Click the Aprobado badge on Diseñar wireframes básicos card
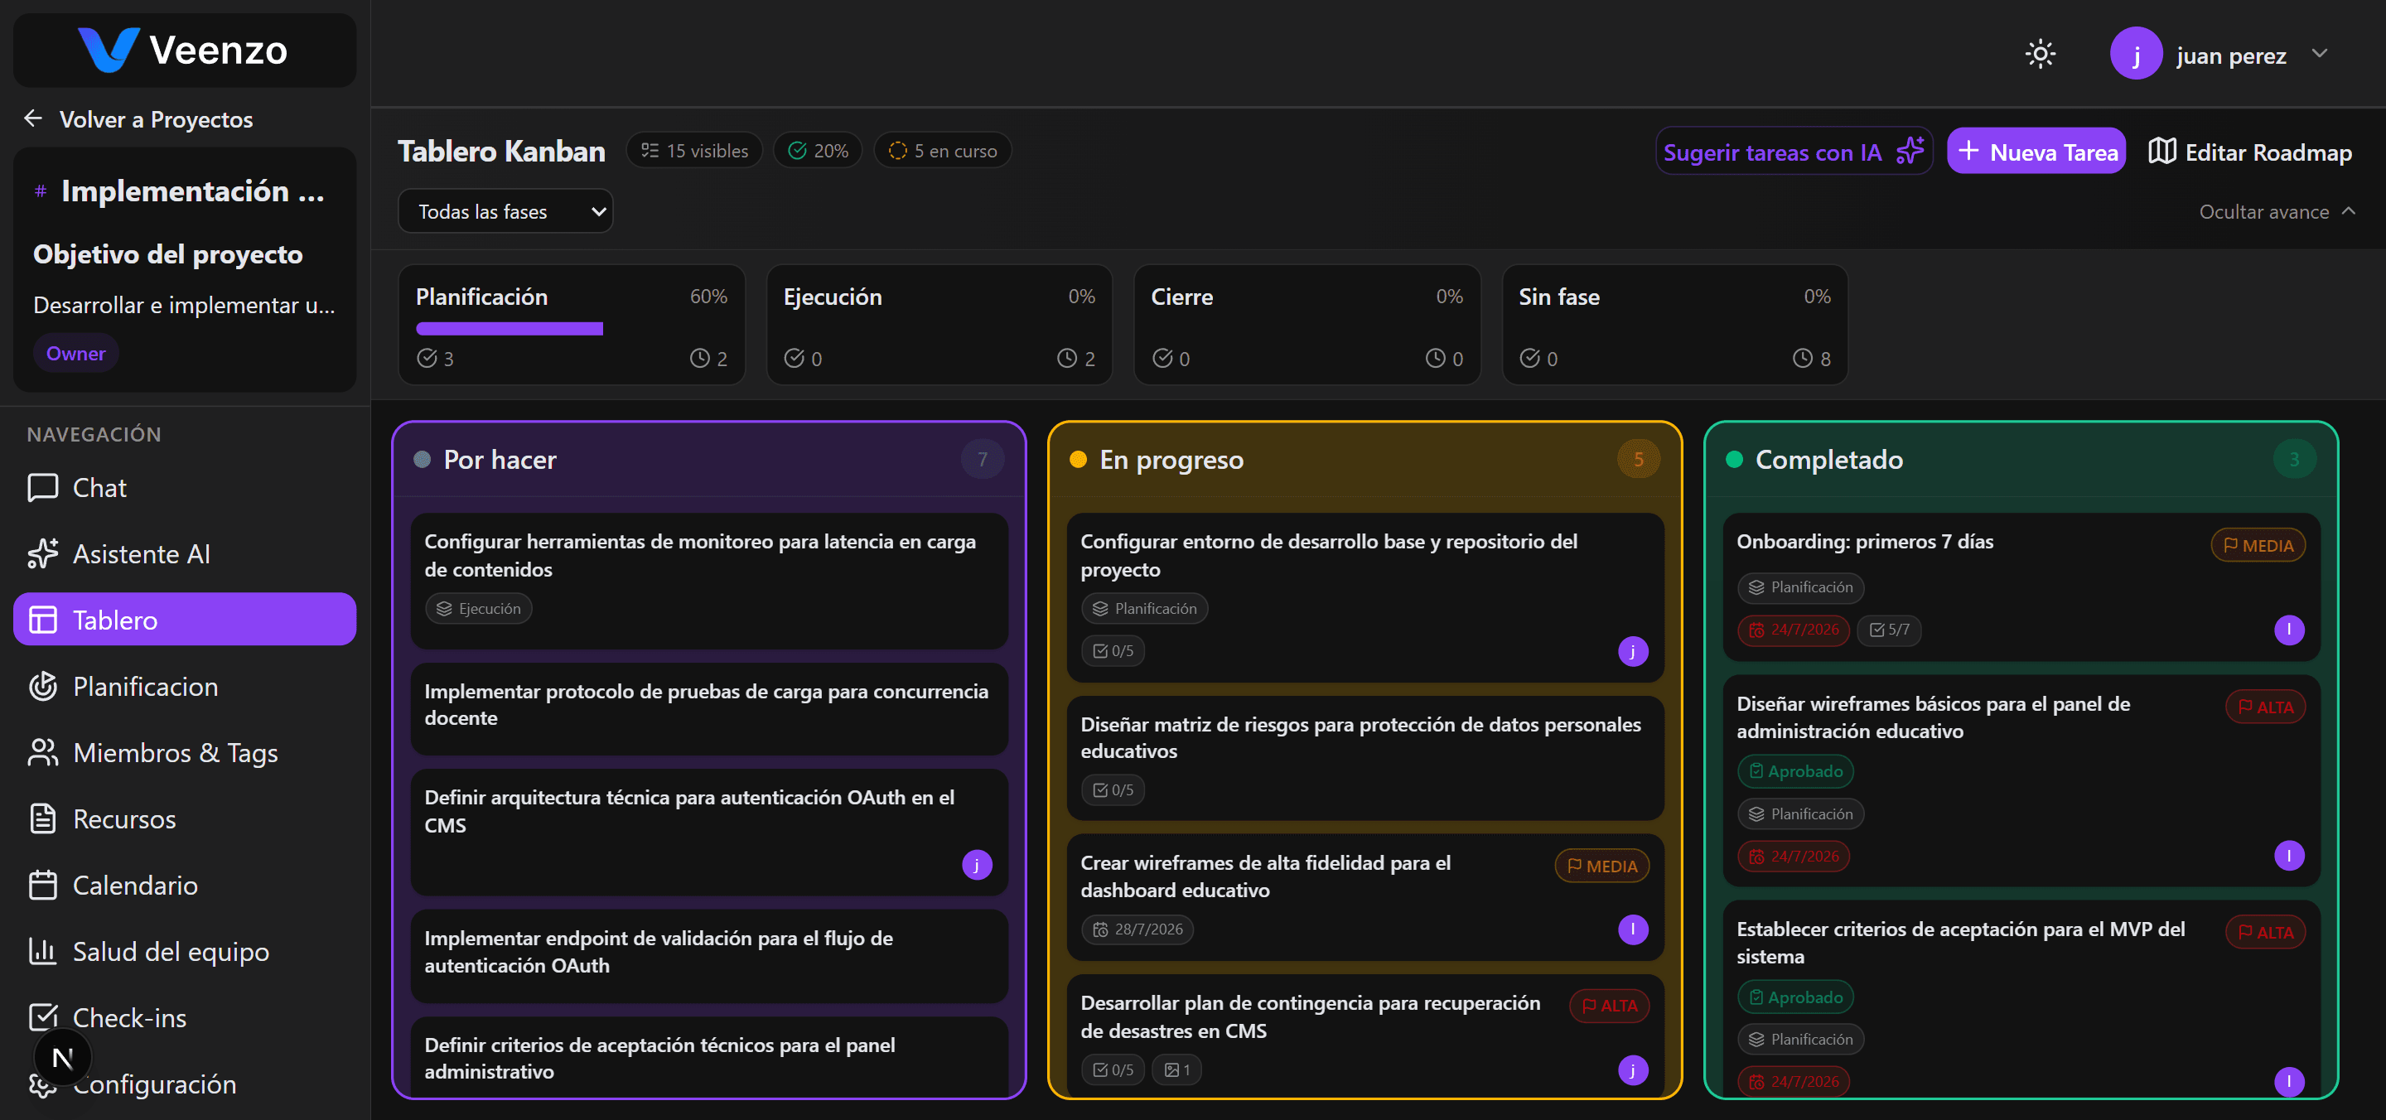 coord(1794,770)
